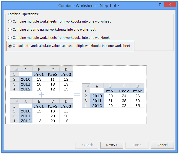Close the Combine Worksheets dialog
This screenshot has height=154, width=179.
(169, 5)
